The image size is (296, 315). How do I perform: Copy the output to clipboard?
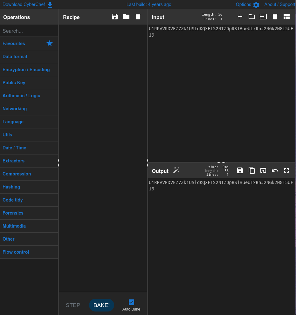coord(251,171)
